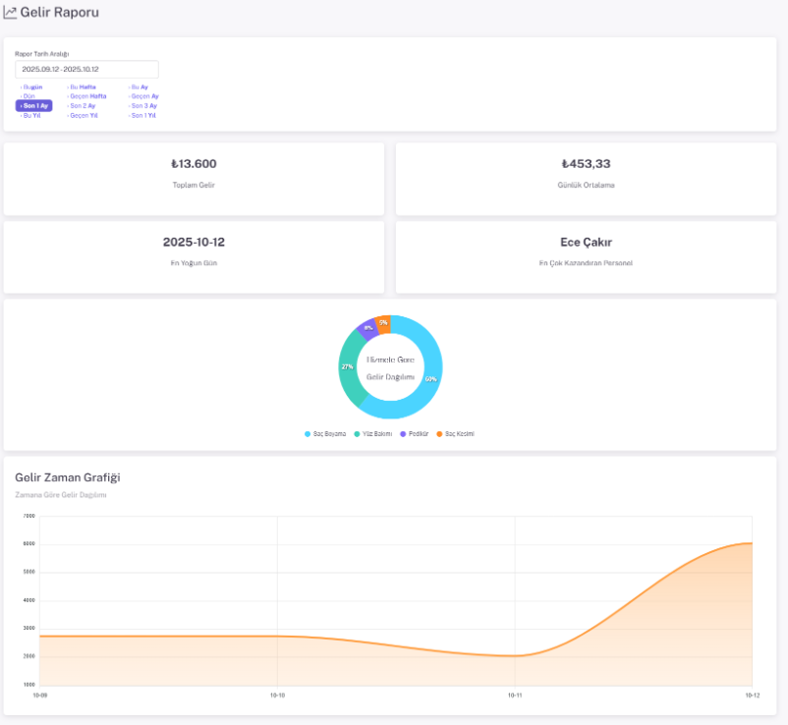Pick the Geçen Hafta date range
Image resolution: width=788 pixels, height=725 pixels.
87,96
